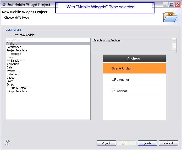This screenshot has height=150, width=182.
Task: Close the wizard with the X button
Action: 178,4
